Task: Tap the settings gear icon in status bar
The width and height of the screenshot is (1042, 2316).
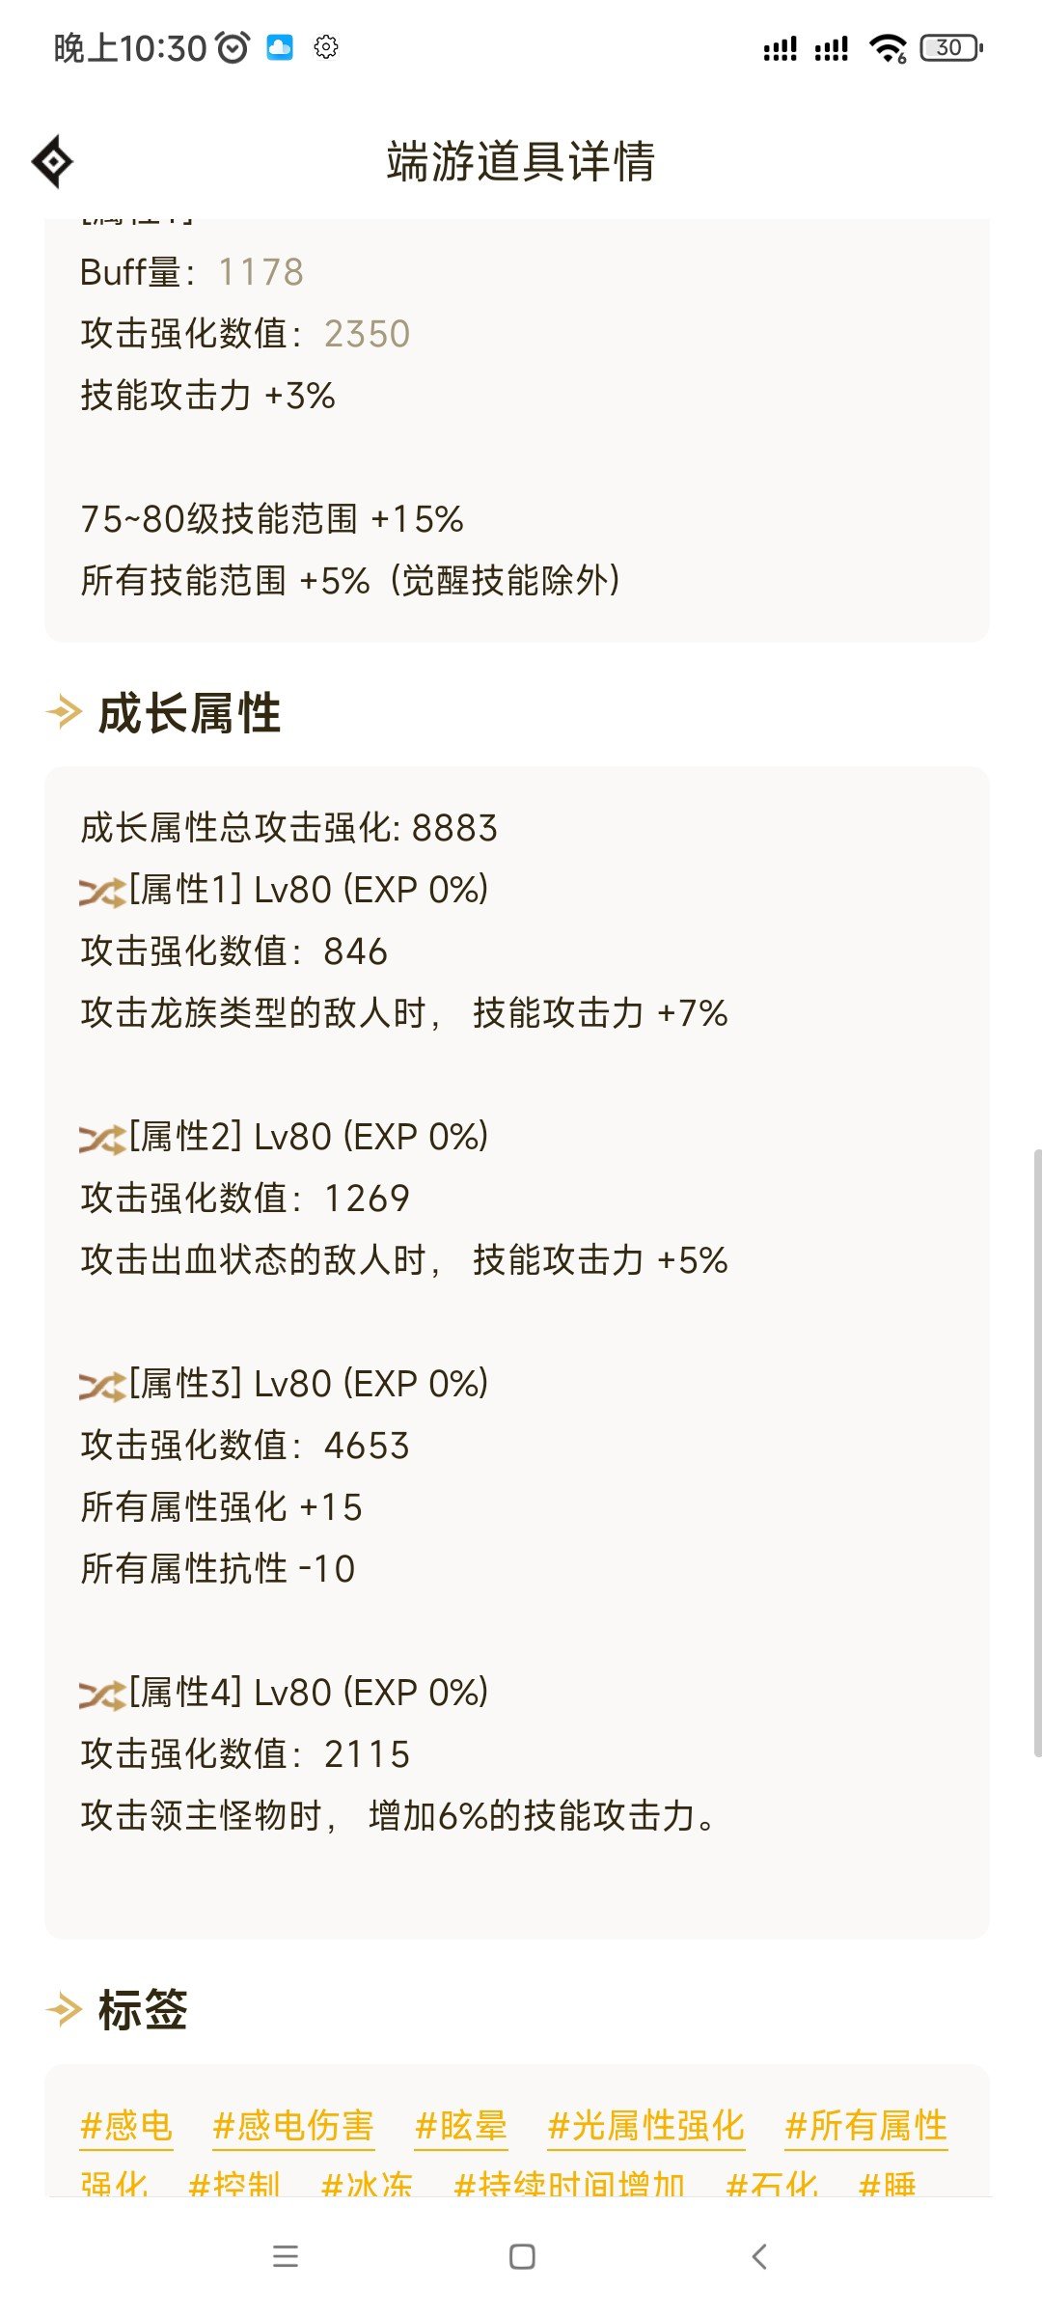Action: [x=326, y=46]
